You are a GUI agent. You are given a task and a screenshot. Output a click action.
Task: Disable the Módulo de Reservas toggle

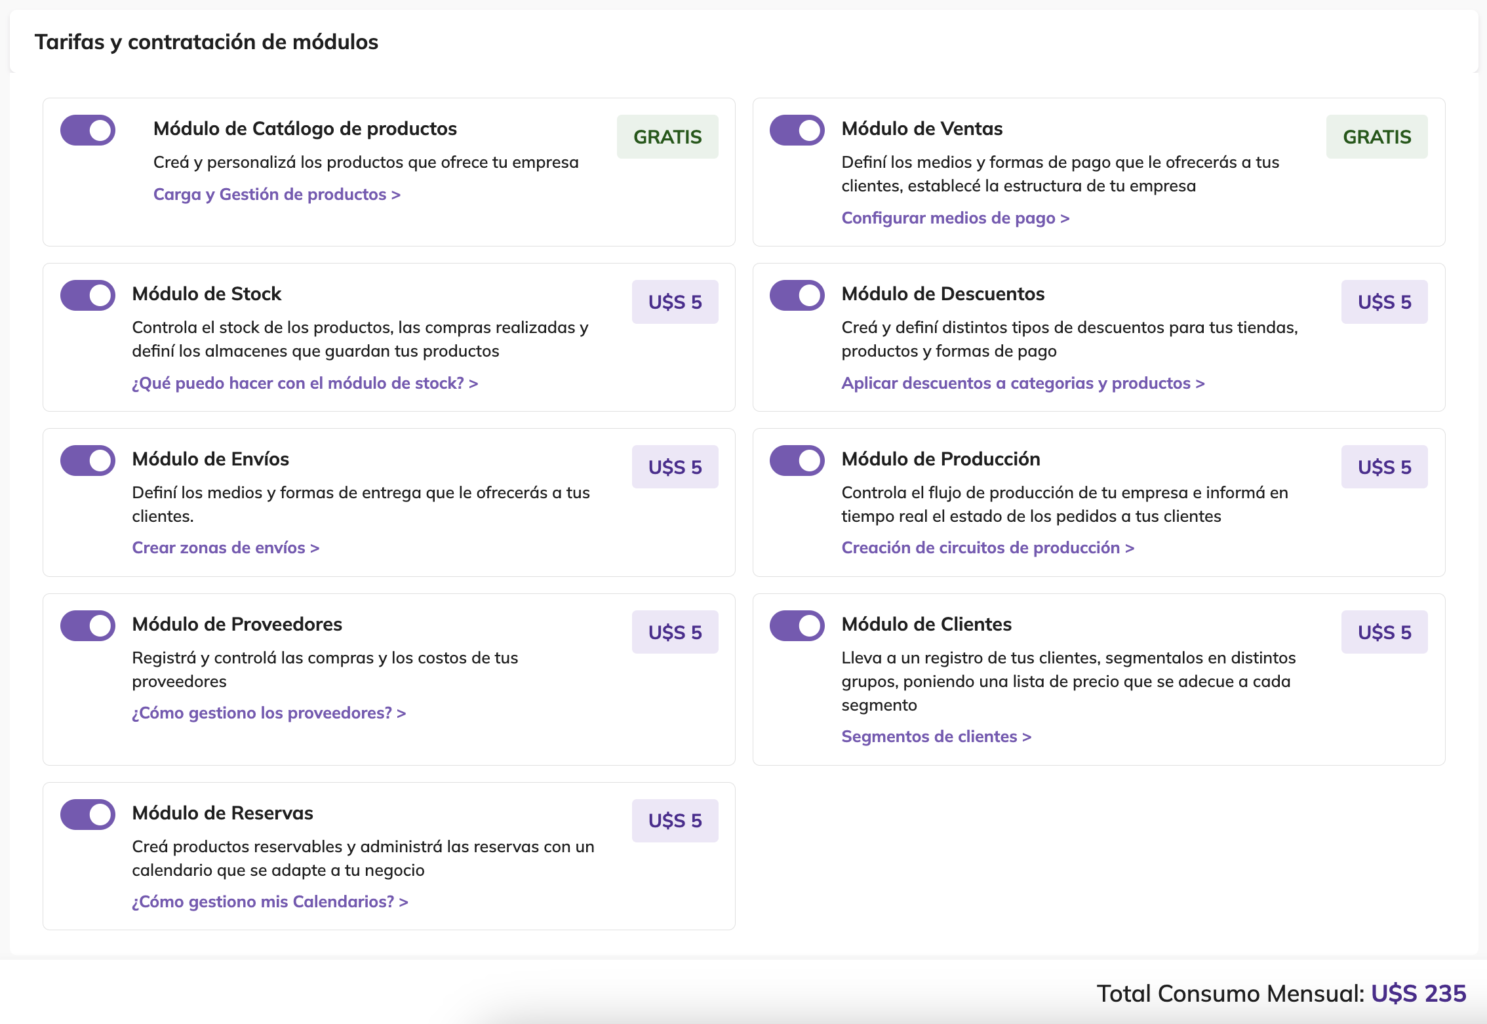pos(88,814)
